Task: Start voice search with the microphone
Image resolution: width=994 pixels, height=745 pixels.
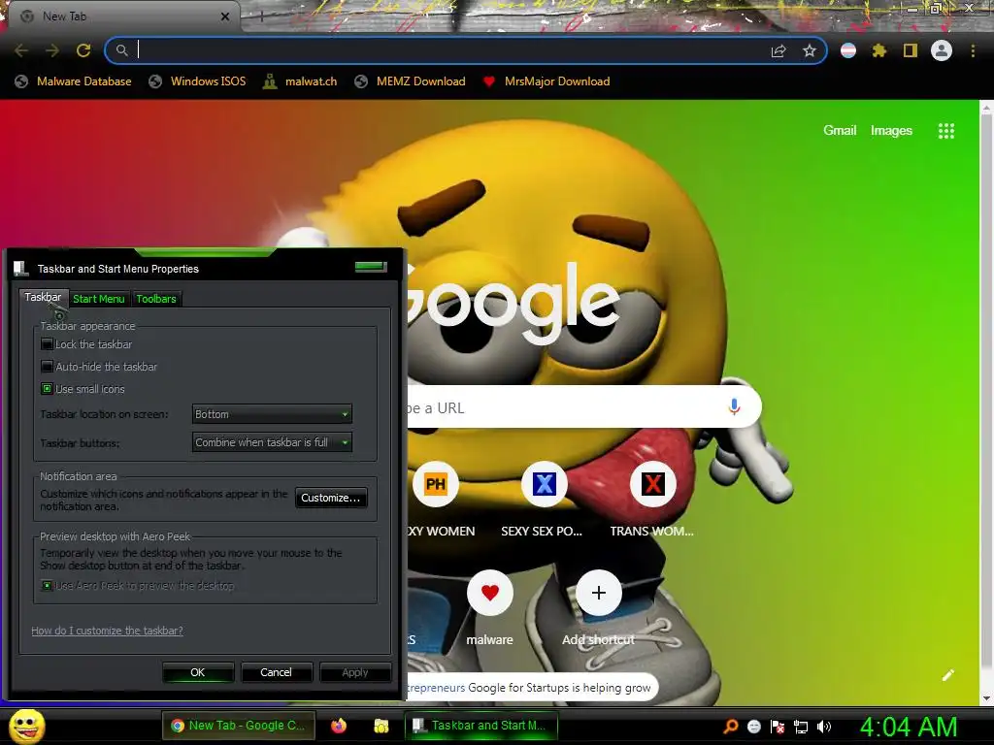Action: coord(734,406)
